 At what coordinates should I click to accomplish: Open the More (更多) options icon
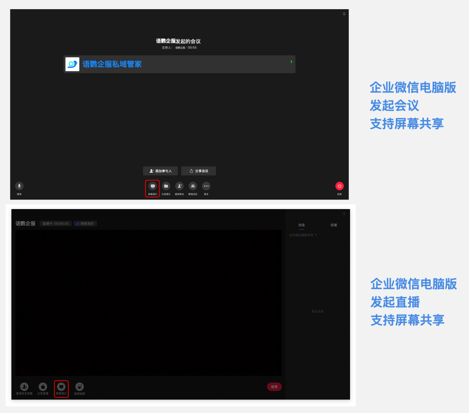pos(206,186)
